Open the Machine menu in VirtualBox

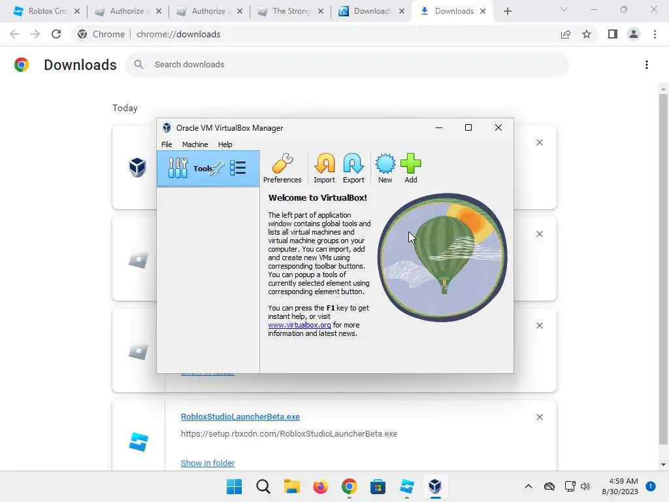click(x=195, y=144)
